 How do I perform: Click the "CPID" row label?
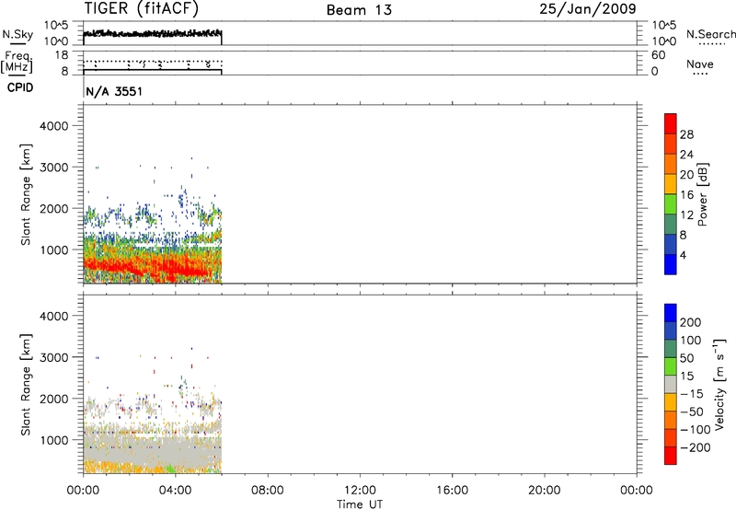(x=20, y=87)
